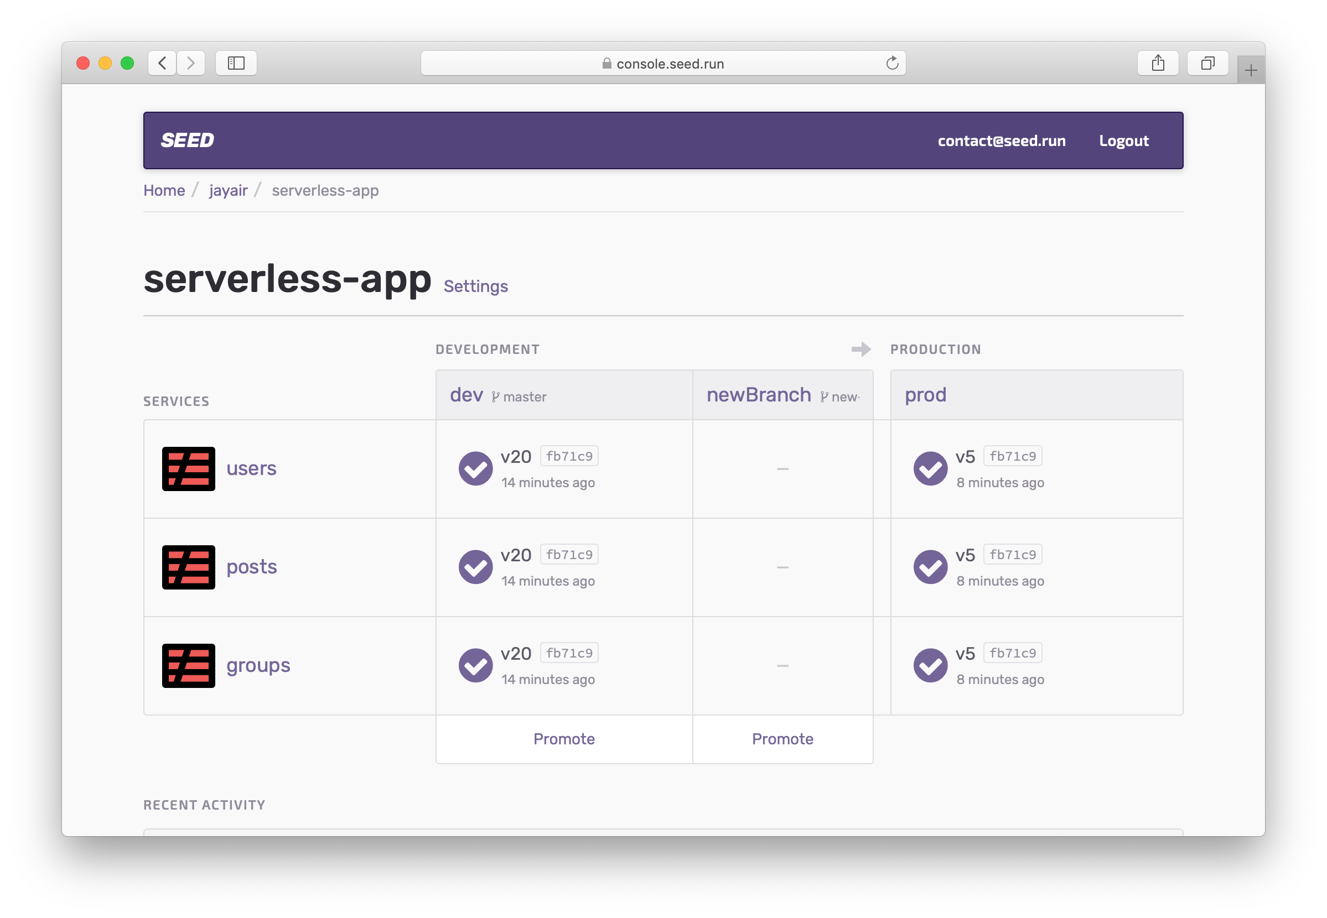Open contact@seed.run account menu
This screenshot has height=918, width=1327.
point(1001,141)
